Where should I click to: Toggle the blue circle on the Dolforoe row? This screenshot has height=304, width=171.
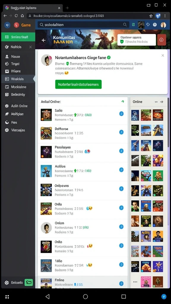point(121,132)
